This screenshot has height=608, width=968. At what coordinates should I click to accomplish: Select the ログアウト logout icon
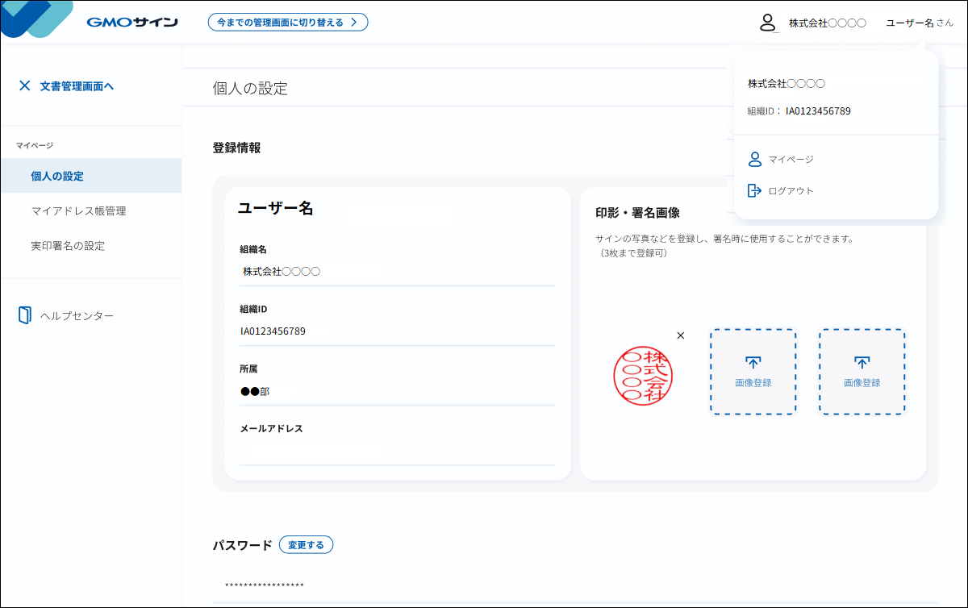[755, 190]
